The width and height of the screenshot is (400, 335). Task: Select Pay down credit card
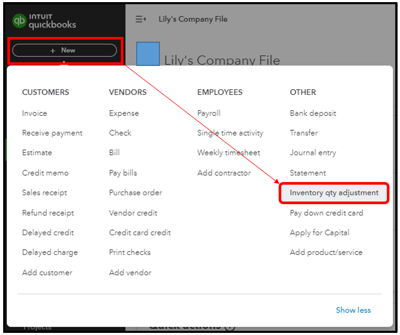[x=327, y=213]
